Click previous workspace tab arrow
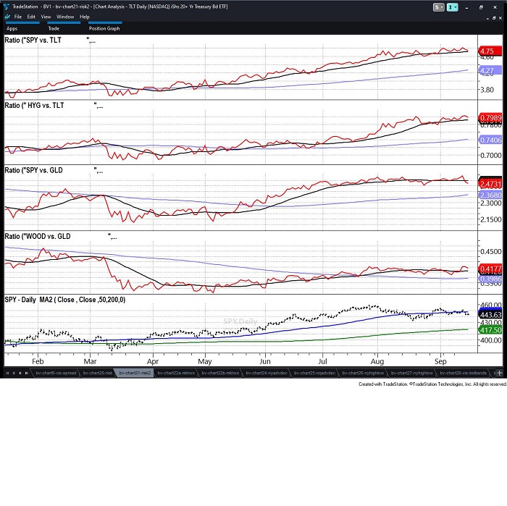 (14, 373)
